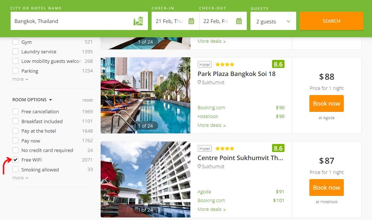The image size is (372, 220).
Task: Uncheck the Free WiFi checkbox
Action: pos(15,160)
